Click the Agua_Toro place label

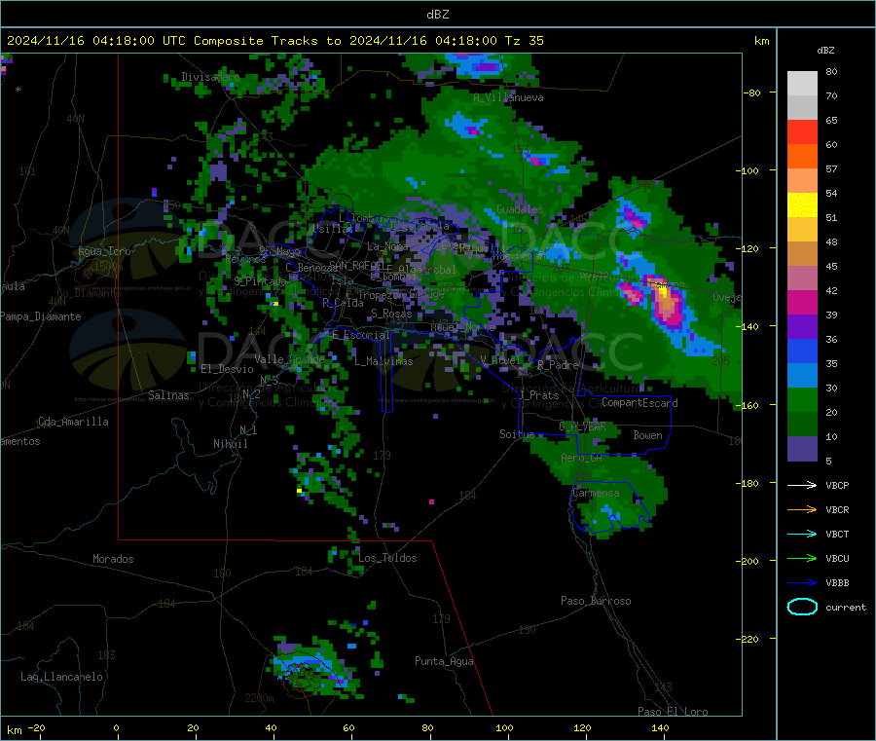[104, 251]
